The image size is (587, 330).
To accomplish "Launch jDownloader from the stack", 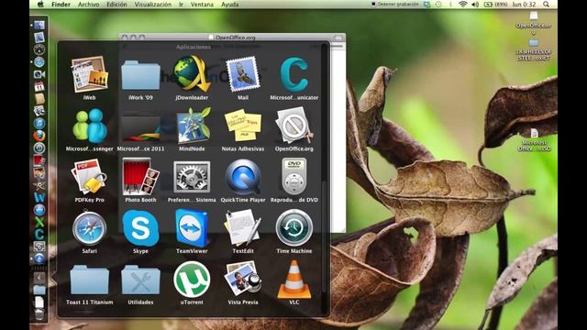I will pyautogui.click(x=192, y=74).
